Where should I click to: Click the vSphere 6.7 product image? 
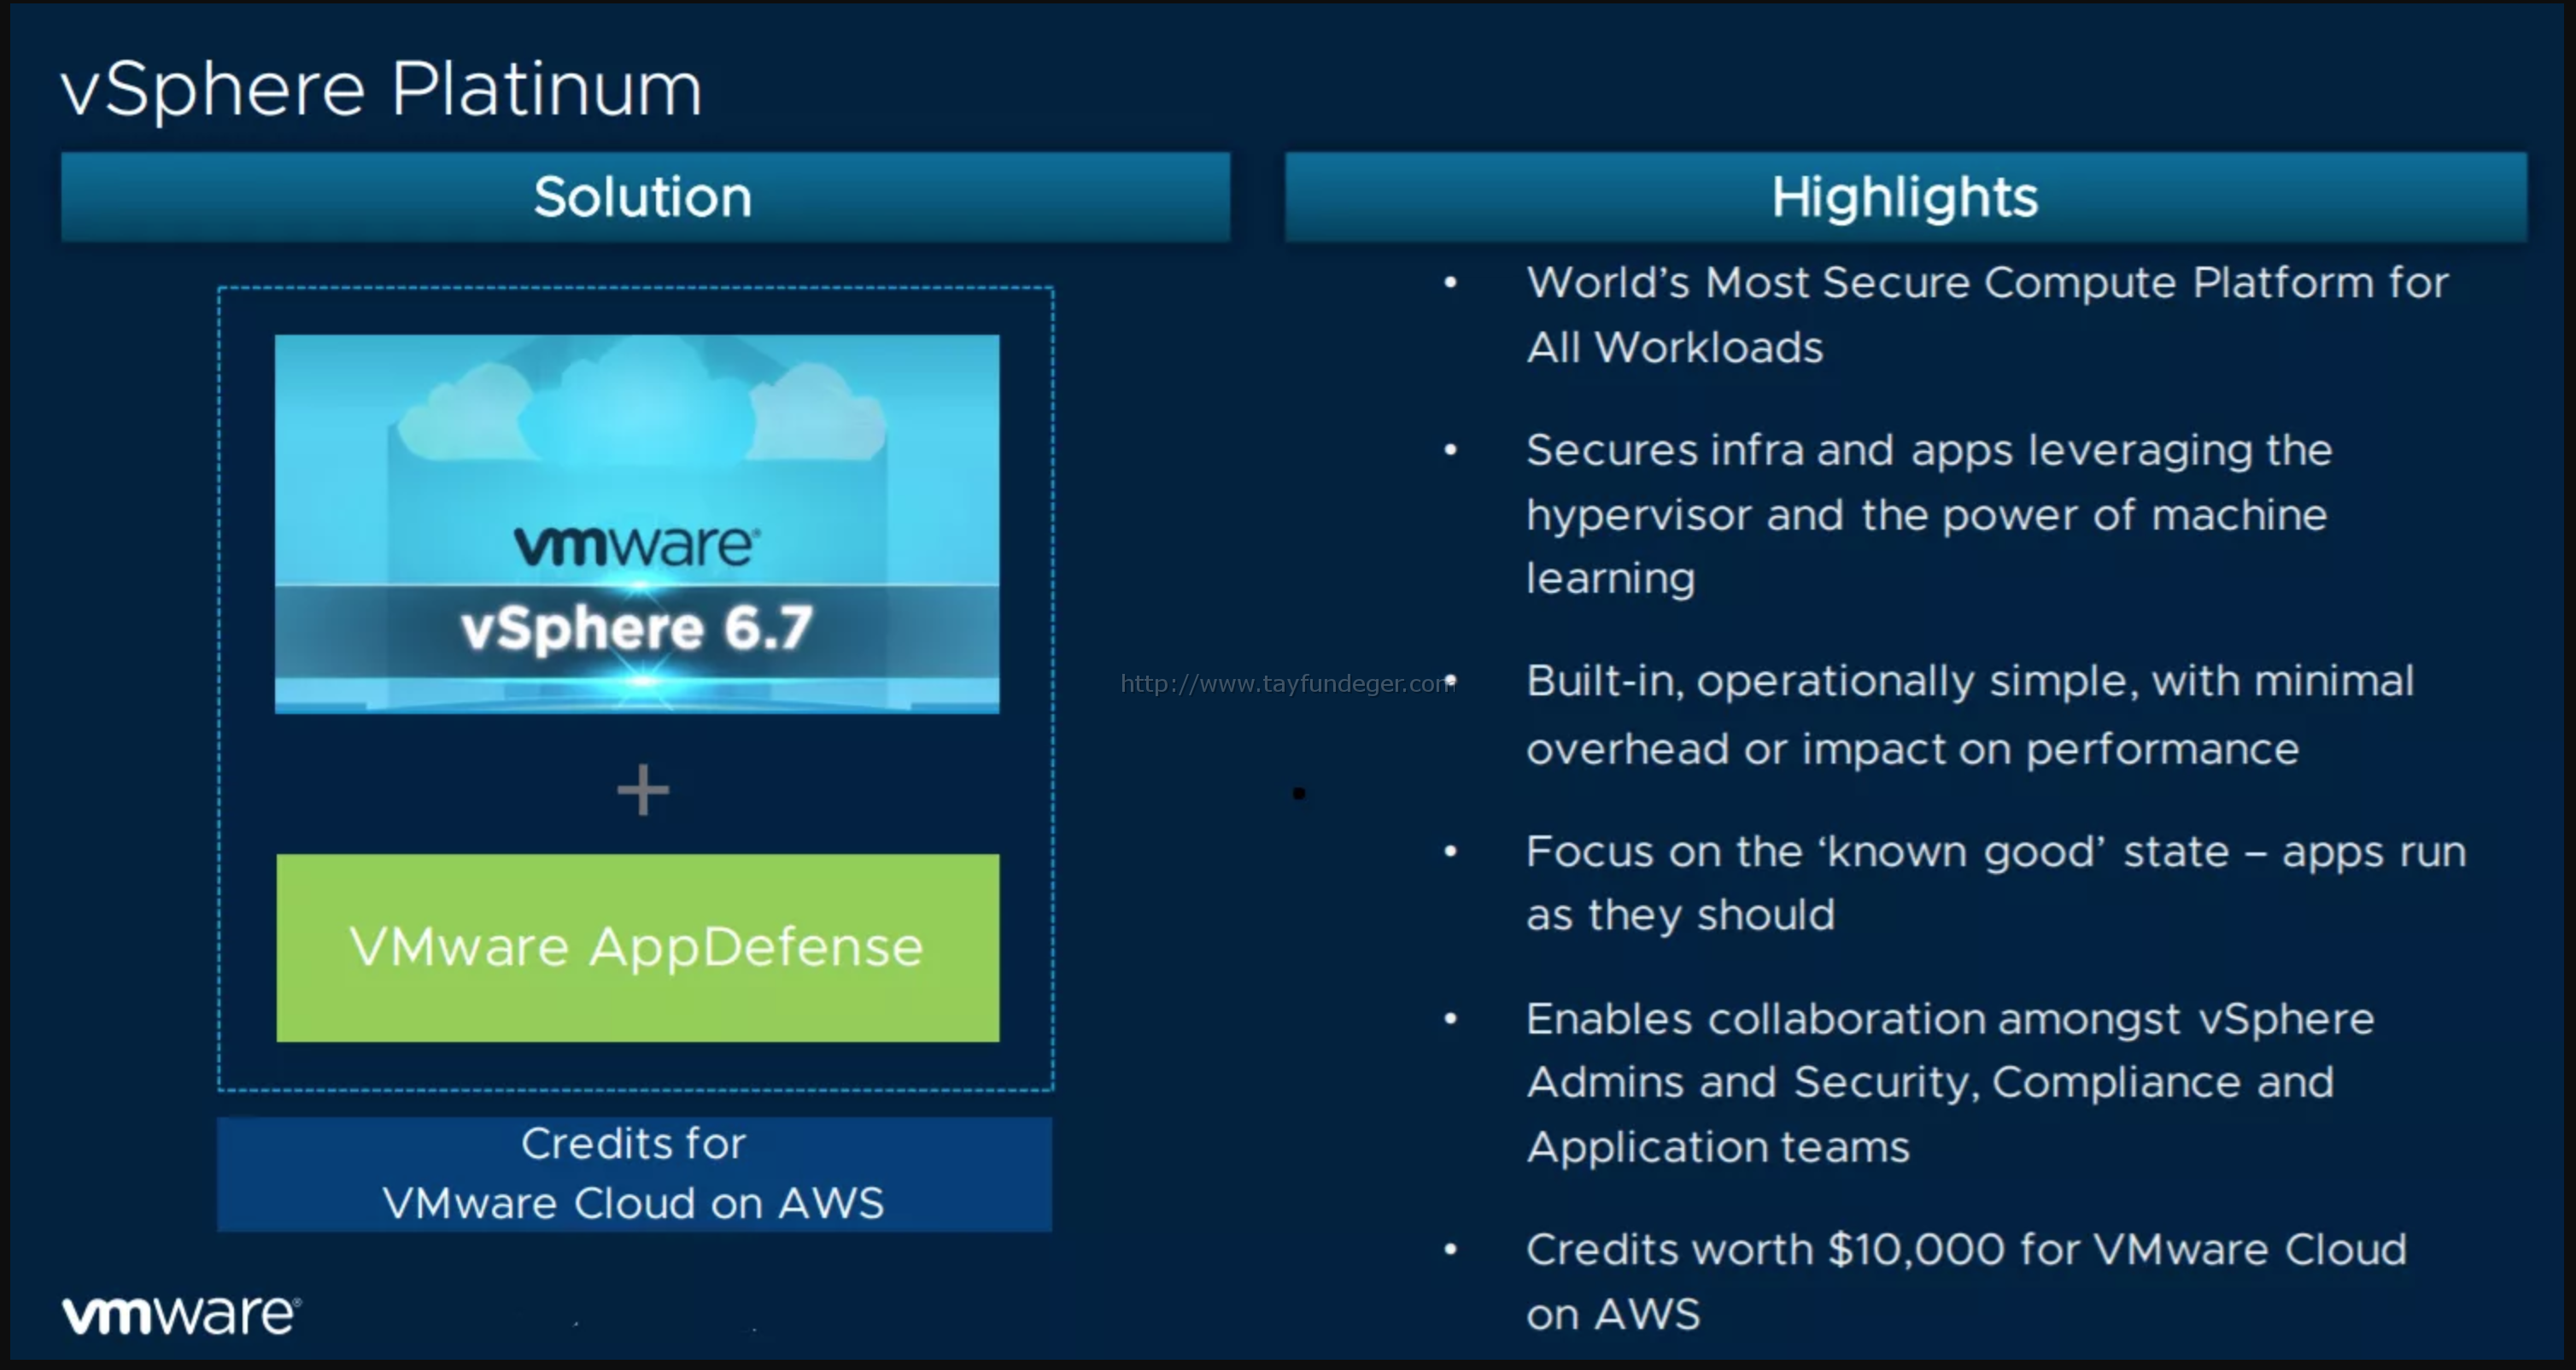tap(637, 523)
